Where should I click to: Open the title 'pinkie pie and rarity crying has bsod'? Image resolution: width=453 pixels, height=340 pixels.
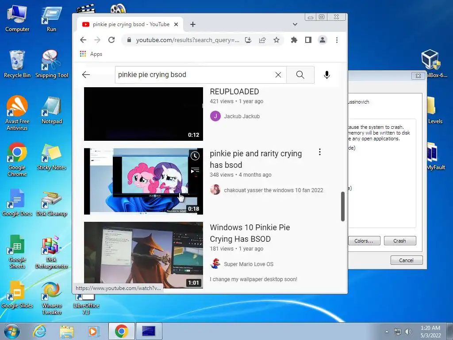click(256, 159)
